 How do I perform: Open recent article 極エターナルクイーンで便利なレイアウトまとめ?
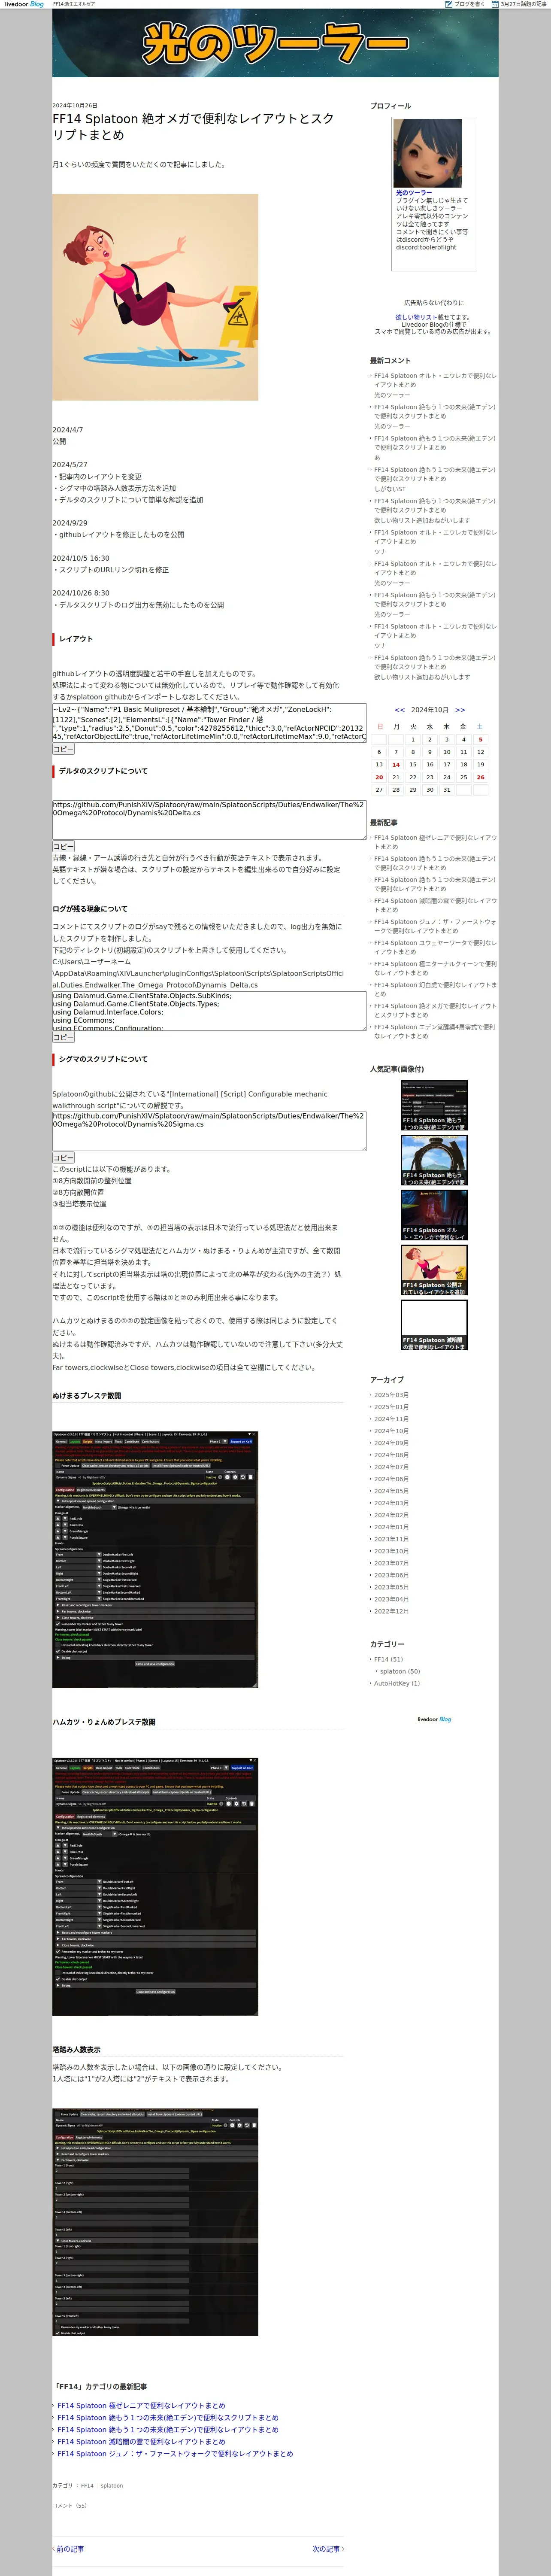tap(435, 968)
